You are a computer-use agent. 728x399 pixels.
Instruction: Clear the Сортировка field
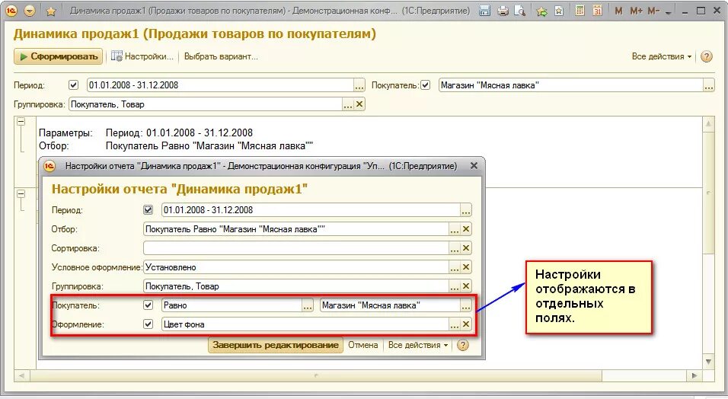click(466, 248)
